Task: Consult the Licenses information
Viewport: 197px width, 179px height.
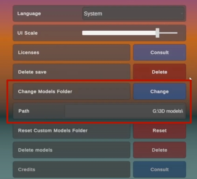Action: coord(160,52)
